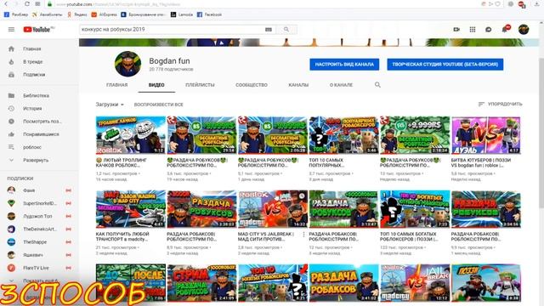Image resolution: width=544 pixels, height=306 pixels.
Task: Open the Facebook bookmark
Action: click(209, 14)
